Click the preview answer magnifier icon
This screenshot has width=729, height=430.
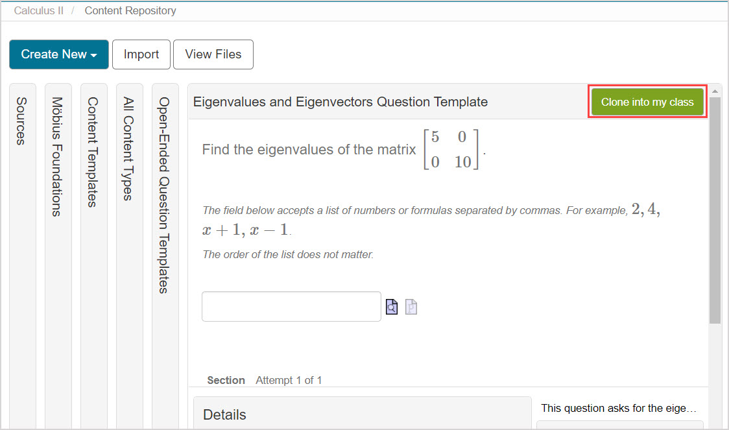point(392,307)
